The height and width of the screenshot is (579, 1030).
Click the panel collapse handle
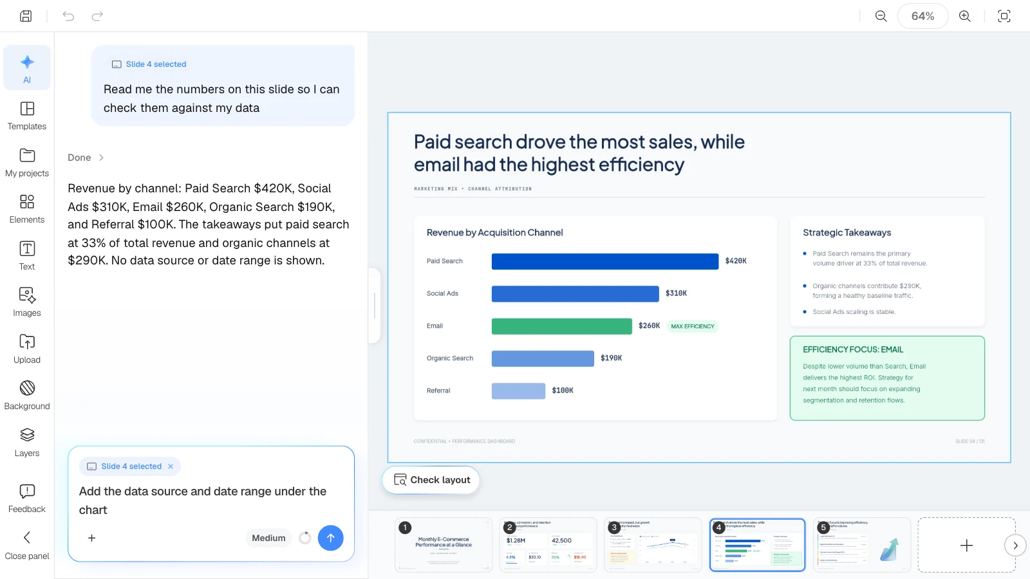pyautogui.click(x=375, y=306)
